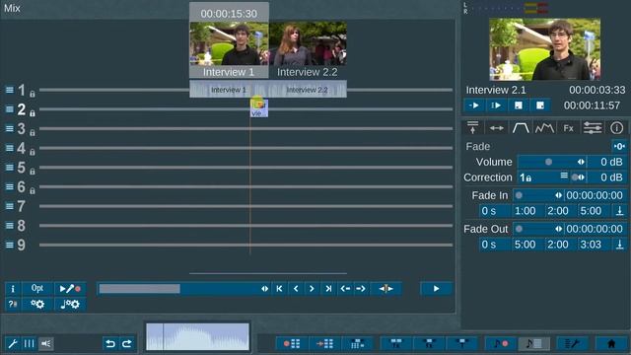Open the track 9 menu handle
The height and width of the screenshot is (355, 631).
(x=10, y=245)
